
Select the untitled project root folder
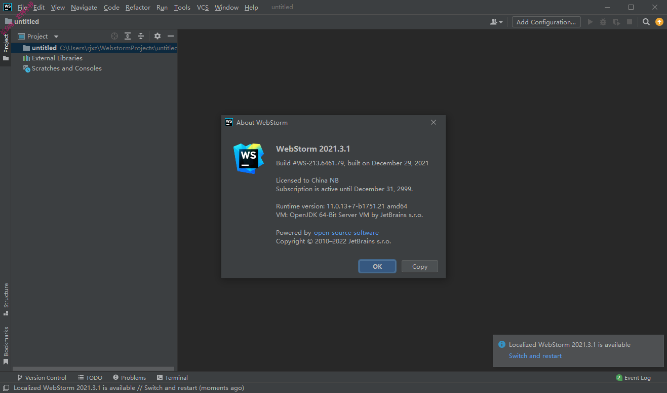tap(94, 48)
